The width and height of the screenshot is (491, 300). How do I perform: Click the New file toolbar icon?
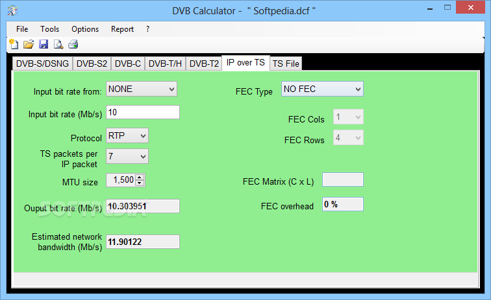coord(14,44)
